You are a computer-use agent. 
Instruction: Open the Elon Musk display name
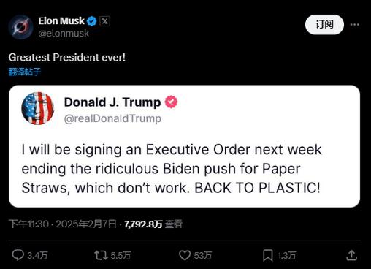coord(61,21)
